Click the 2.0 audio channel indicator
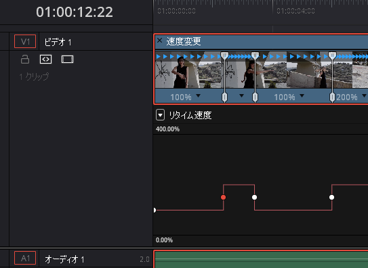368x268 pixels. point(144,259)
